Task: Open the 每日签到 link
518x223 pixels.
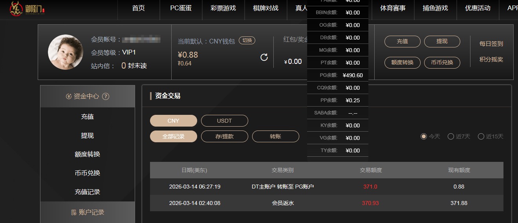Action: (491, 44)
